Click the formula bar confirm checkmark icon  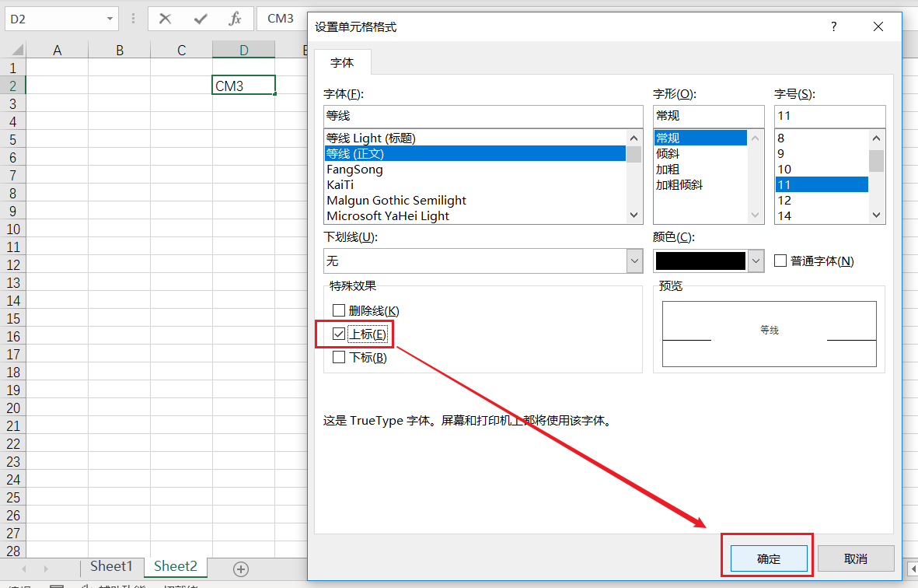201,19
